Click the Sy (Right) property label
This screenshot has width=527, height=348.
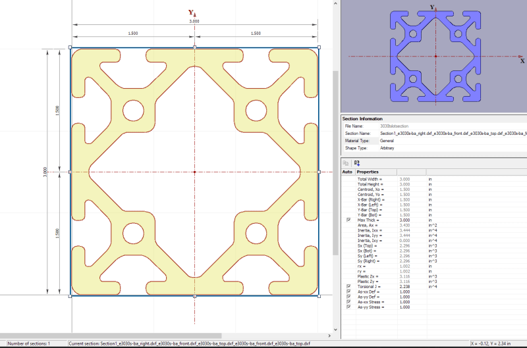click(368, 261)
